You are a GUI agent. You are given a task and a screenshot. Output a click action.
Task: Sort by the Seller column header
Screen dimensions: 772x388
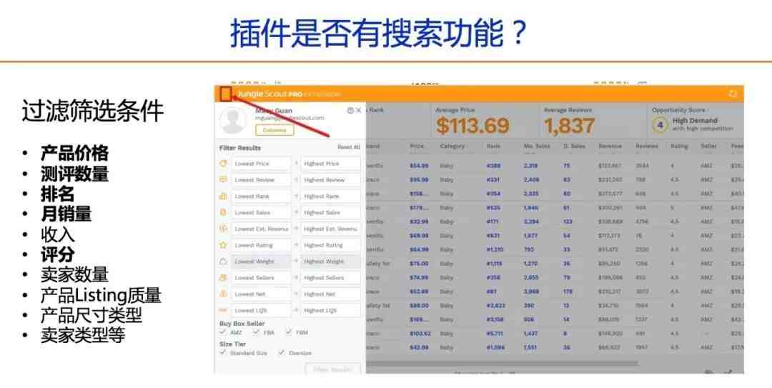coord(708,146)
